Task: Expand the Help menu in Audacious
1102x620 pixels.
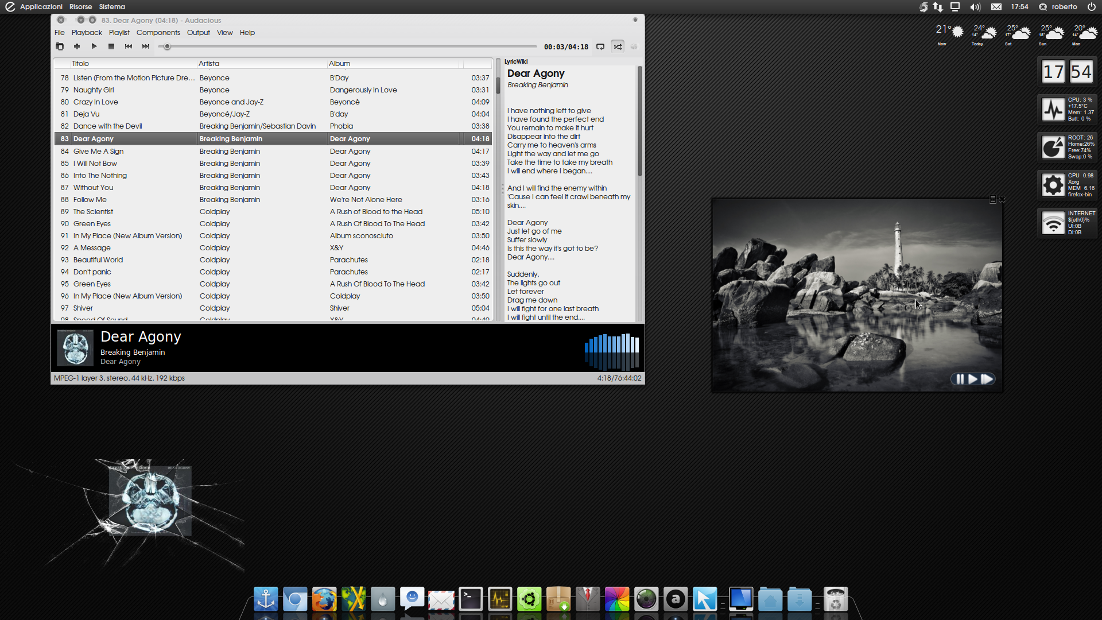Action: click(x=247, y=33)
